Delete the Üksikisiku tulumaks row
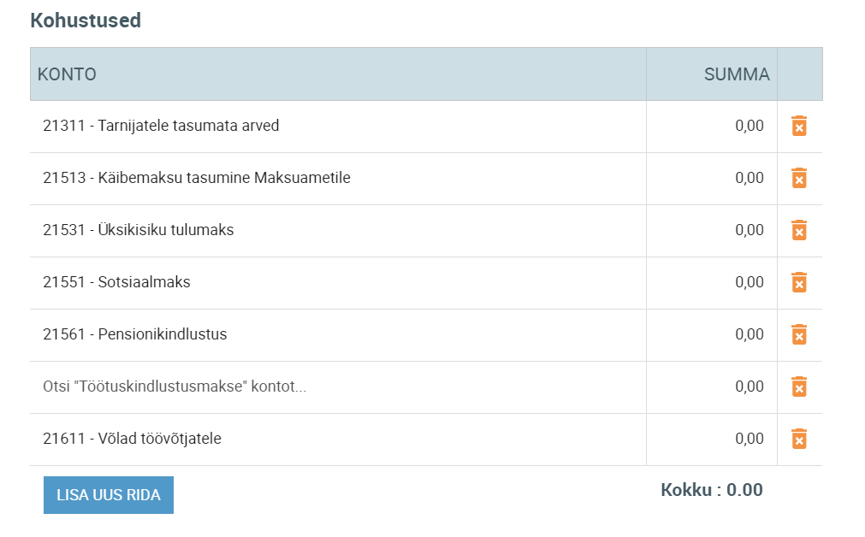This screenshot has width=865, height=537. pyautogui.click(x=799, y=230)
